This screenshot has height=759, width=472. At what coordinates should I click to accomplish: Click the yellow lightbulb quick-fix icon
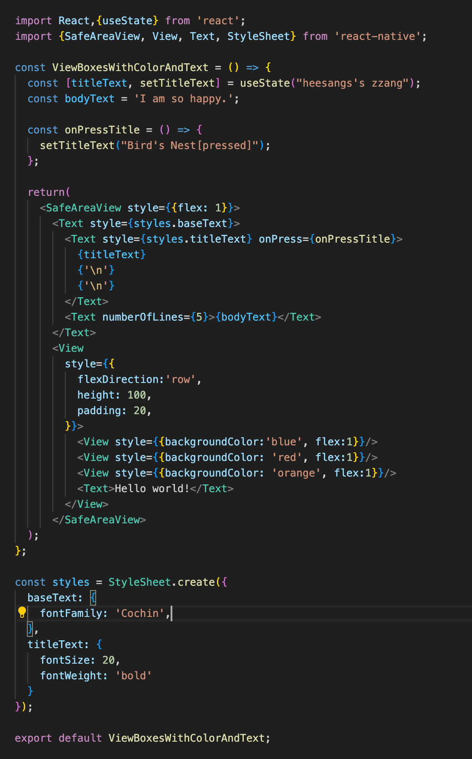click(x=22, y=612)
